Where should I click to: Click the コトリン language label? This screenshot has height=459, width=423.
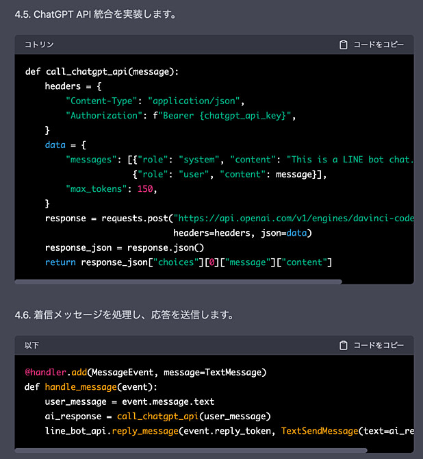39,45
